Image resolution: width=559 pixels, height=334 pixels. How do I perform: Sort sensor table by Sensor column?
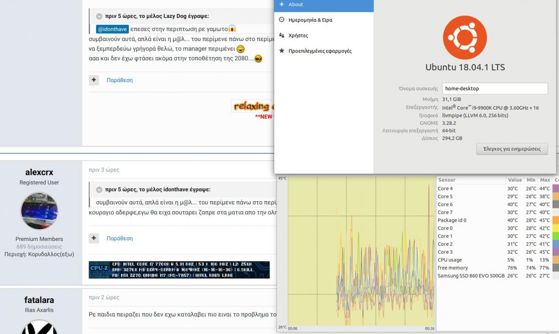coord(471,180)
